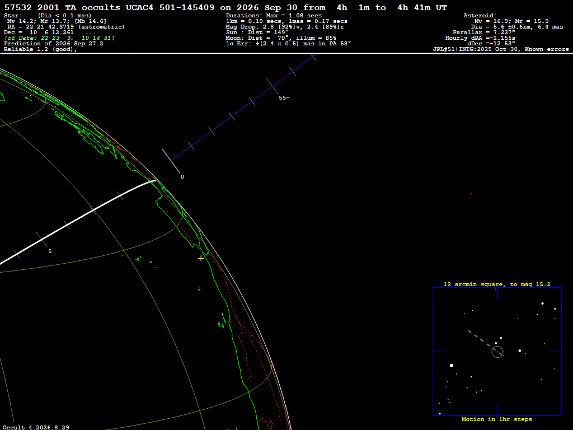Click the 'Motion in 1hr steps' caption
This screenshot has height=430, width=573.
(x=497, y=419)
